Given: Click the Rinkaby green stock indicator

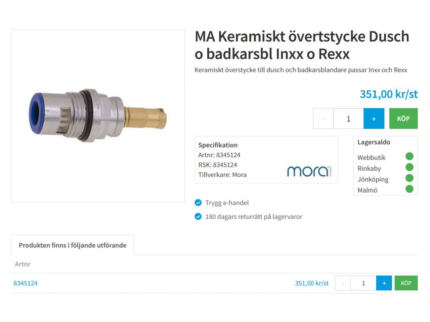Looking at the screenshot, I should (x=409, y=167).
